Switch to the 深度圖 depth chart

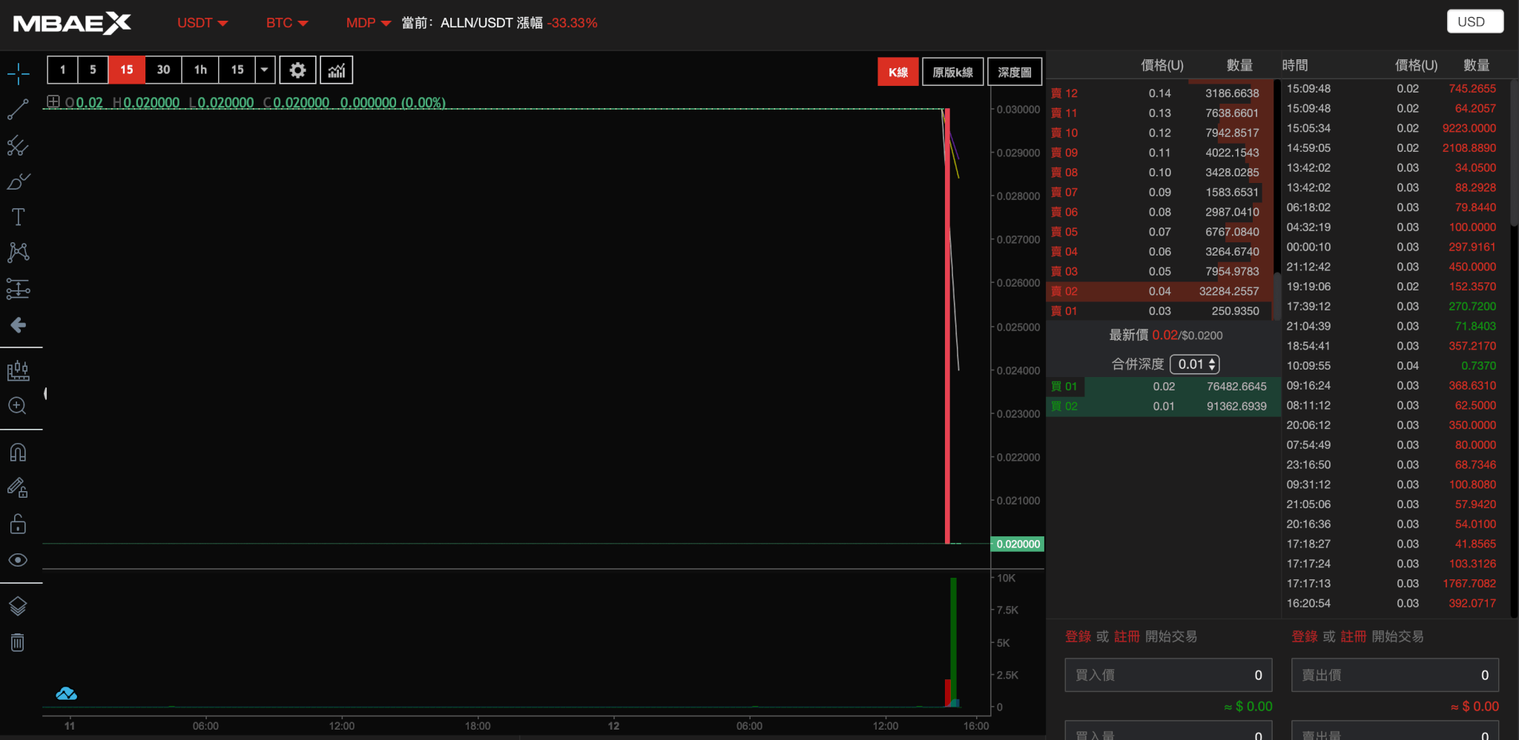pos(1015,72)
